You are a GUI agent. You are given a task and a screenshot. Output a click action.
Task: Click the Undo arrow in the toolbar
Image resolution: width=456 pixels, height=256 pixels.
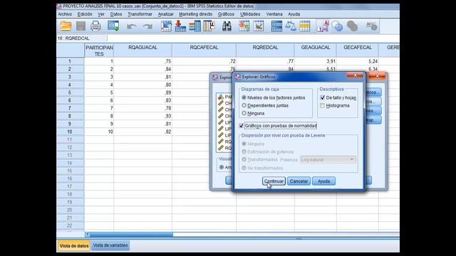click(131, 26)
